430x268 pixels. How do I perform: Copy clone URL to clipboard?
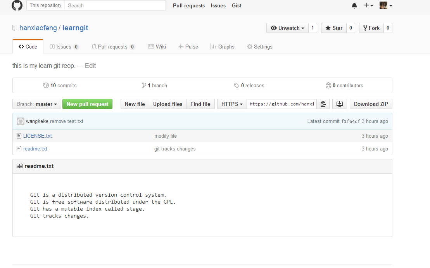[323, 104]
